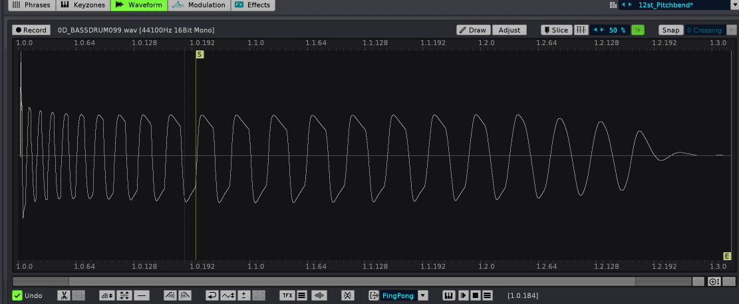Viewport: 739px width, 304px height.
Task: Toggle the green single-slice trigger button
Action: coord(638,30)
